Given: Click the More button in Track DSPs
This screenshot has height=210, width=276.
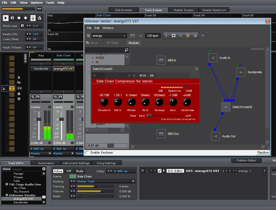Looking at the screenshot, I should (x=7, y=169).
